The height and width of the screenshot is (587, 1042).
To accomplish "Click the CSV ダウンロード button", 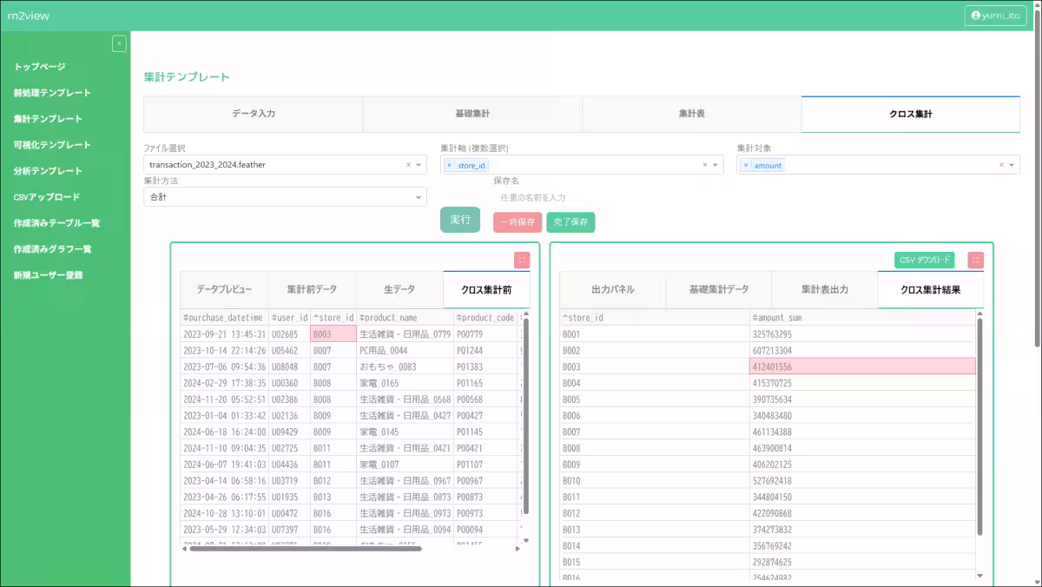I will click(x=924, y=260).
